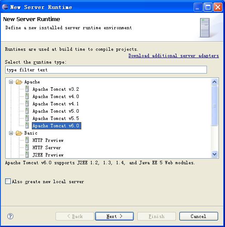The height and width of the screenshot is (227, 225).
Task: Click the Eclipse icon in the title bar
Action: (x=5, y=7)
